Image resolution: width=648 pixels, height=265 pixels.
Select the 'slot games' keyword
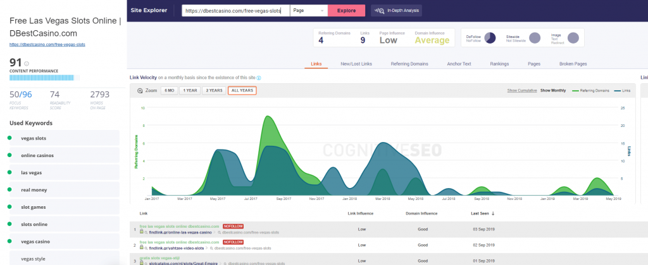pyautogui.click(x=64, y=208)
